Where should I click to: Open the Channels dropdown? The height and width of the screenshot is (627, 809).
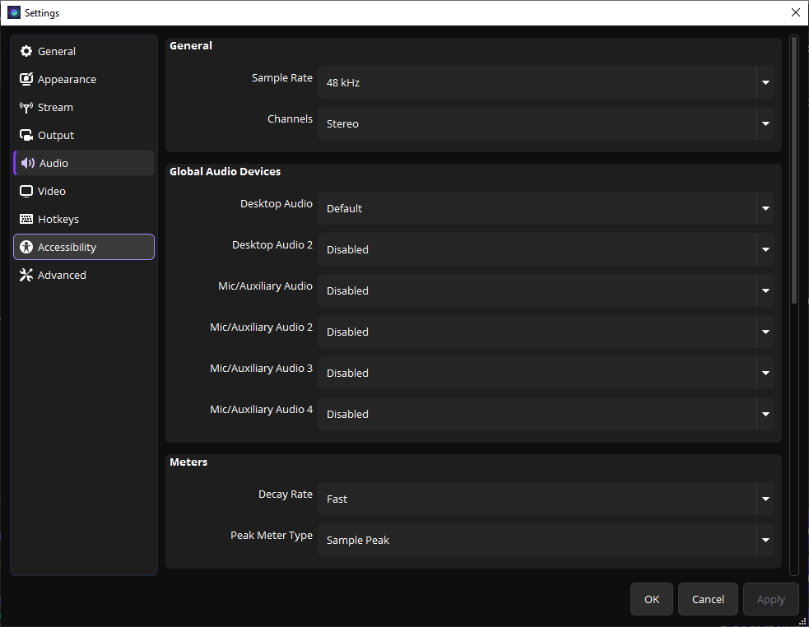pyautogui.click(x=546, y=123)
